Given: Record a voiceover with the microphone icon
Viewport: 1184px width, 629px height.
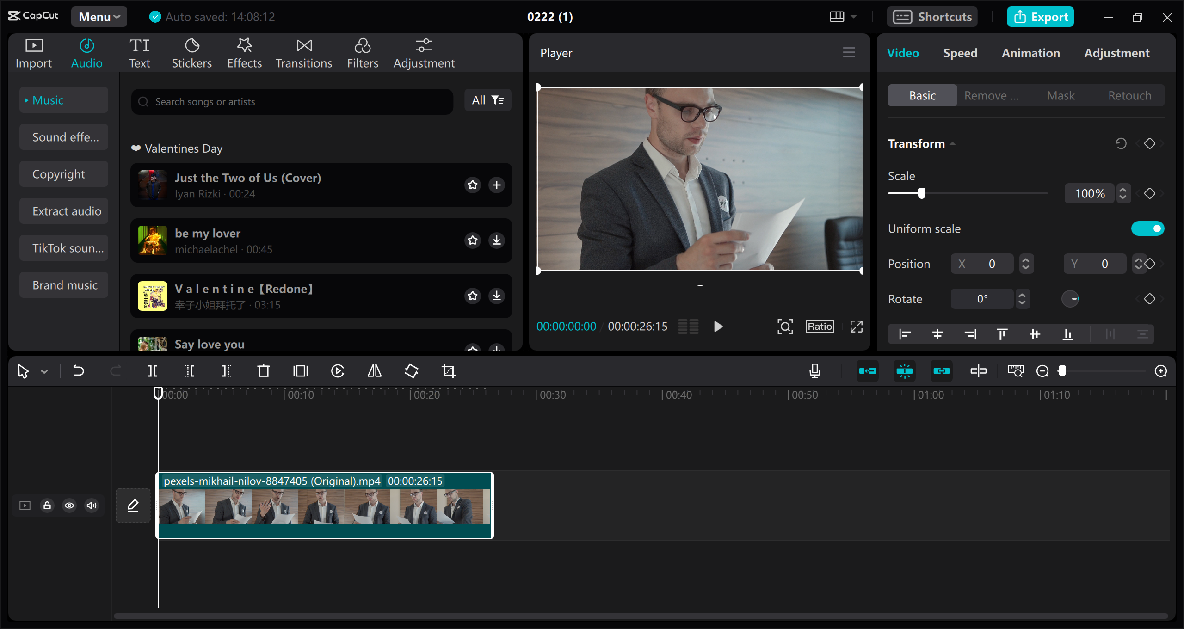Looking at the screenshot, I should point(814,370).
